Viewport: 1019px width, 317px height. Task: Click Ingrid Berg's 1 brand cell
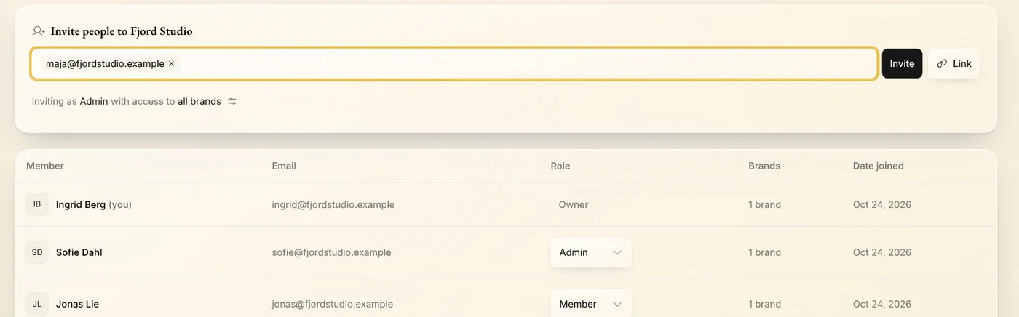765,205
